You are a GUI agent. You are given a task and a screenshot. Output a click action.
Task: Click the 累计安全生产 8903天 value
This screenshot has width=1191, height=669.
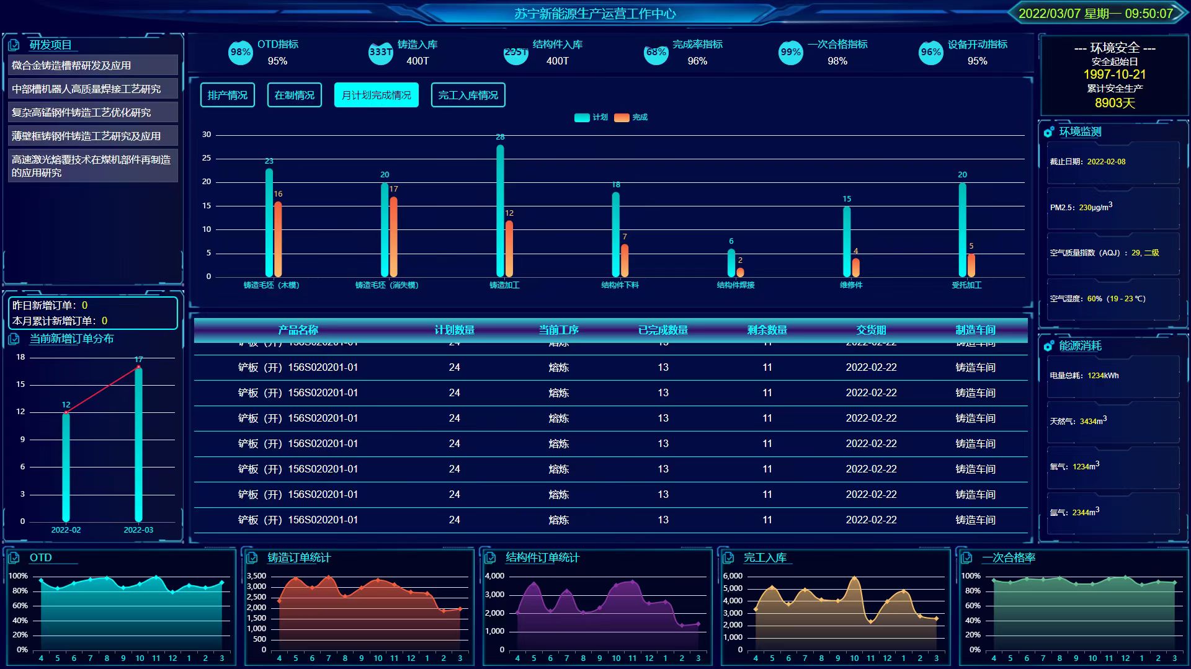tap(1115, 103)
